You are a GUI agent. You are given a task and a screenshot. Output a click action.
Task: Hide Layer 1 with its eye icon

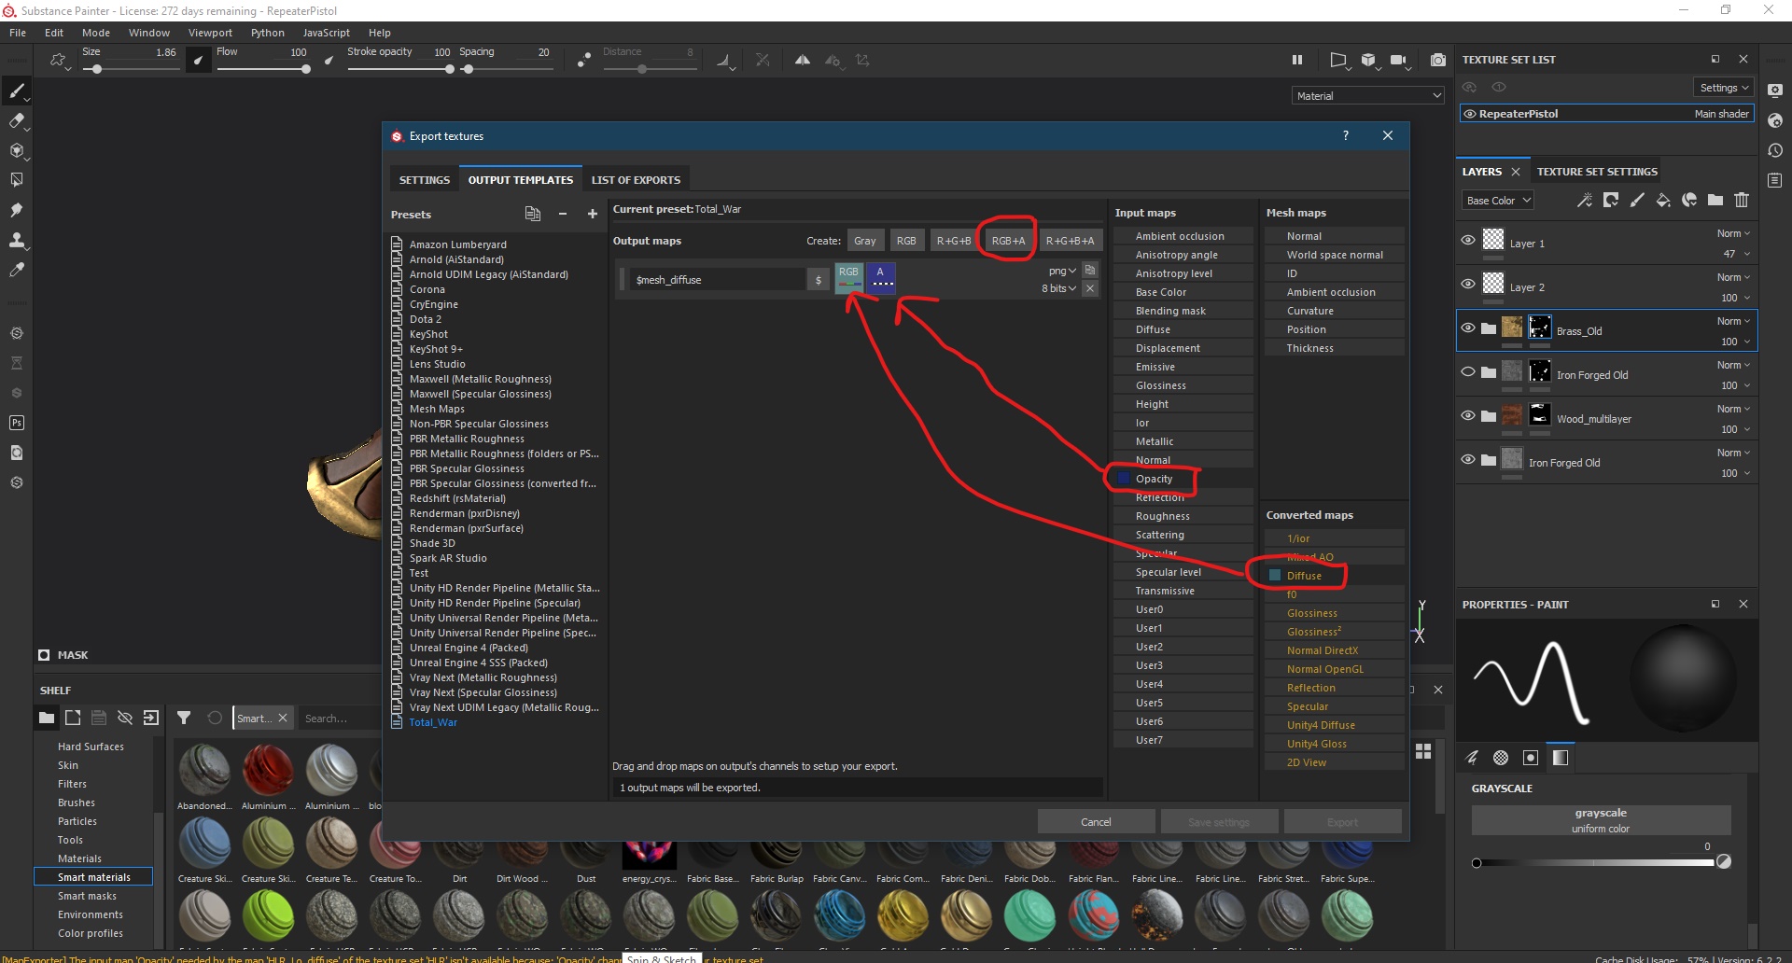(1468, 240)
